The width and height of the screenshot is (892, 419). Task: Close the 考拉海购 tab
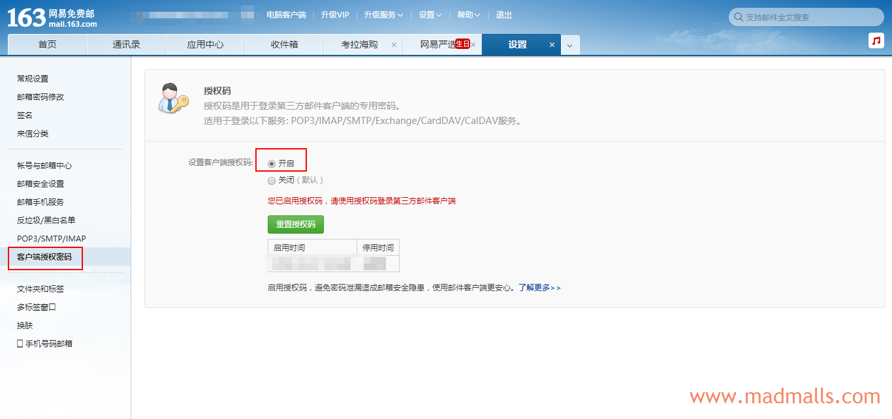click(x=394, y=45)
